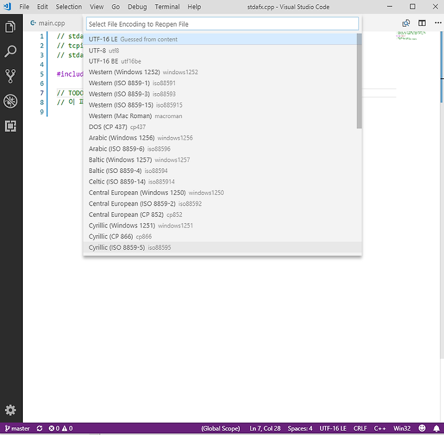The width and height of the screenshot is (444, 435).
Task: Open the Terminal menu
Action: point(167,7)
